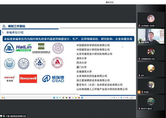Click the blue GRAD 格瑞德 logo
166x118 pixels.
[53, 79]
